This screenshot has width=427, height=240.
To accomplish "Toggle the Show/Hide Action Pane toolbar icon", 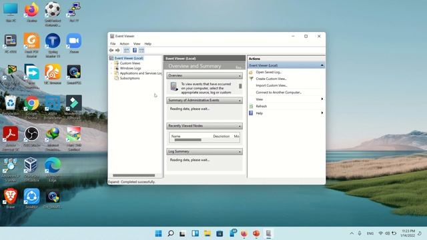I will [x=141, y=51].
